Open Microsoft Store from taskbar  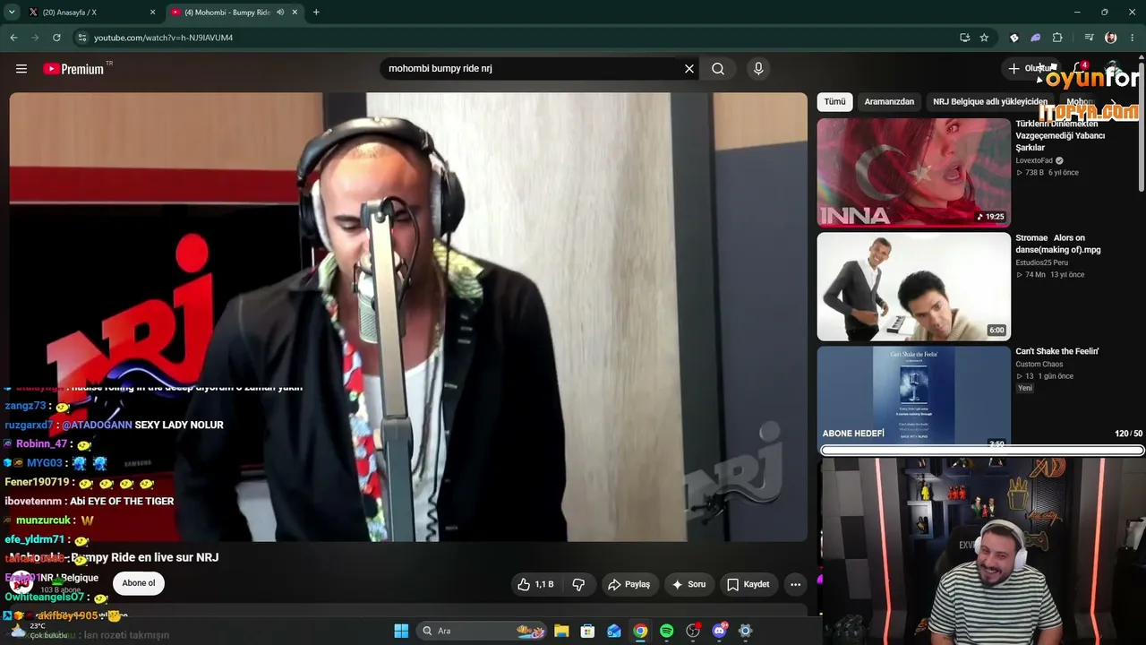point(587,631)
